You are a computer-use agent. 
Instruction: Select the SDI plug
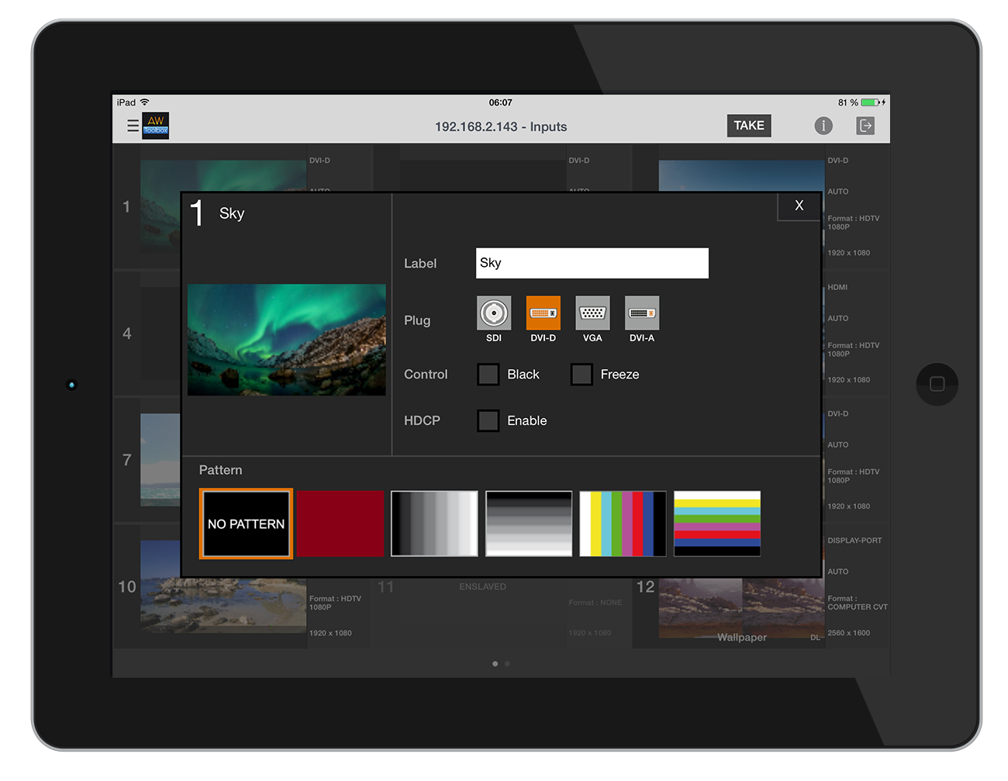pyautogui.click(x=494, y=313)
